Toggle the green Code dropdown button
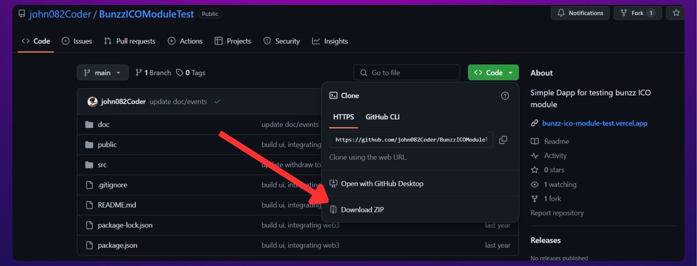 [x=493, y=73]
